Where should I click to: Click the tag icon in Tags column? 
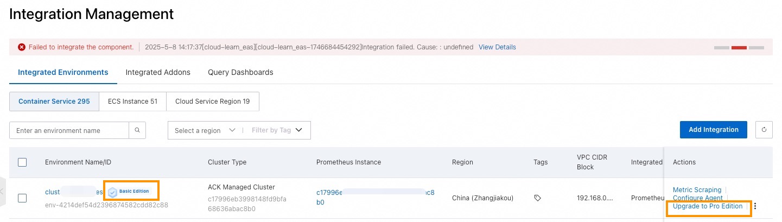pyautogui.click(x=537, y=198)
